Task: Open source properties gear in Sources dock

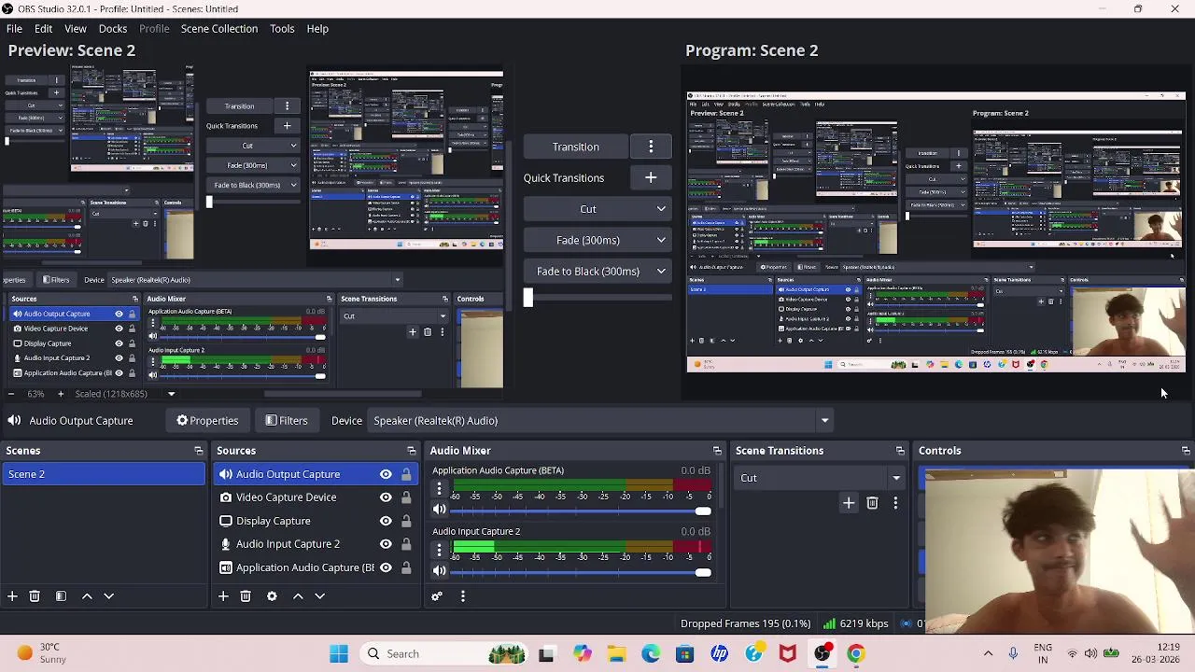Action: pyautogui.click(x=272, y=596)
